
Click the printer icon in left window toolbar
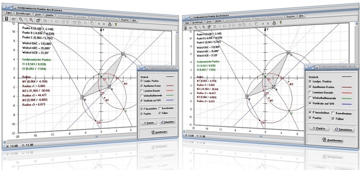click(110, 24)
